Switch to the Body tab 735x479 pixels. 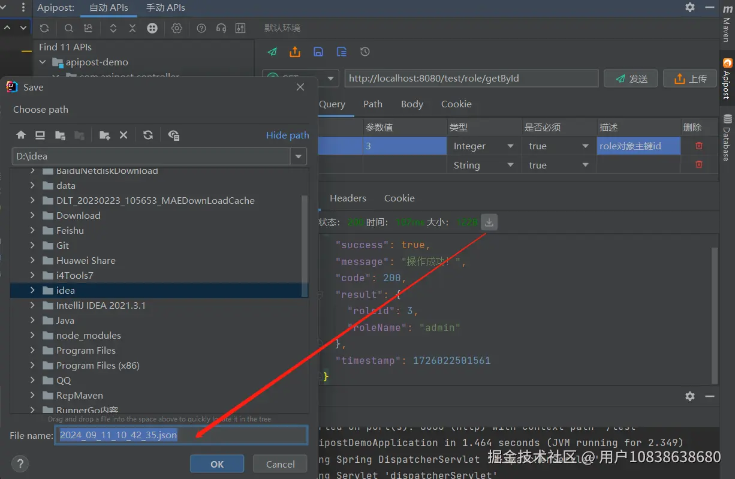tap(412, 104)
